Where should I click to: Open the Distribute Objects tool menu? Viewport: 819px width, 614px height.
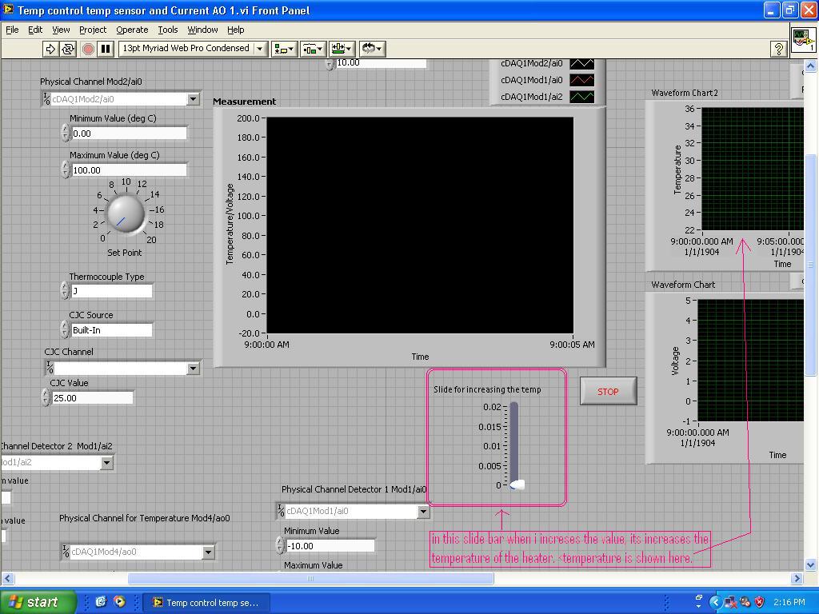click(314, 49)
